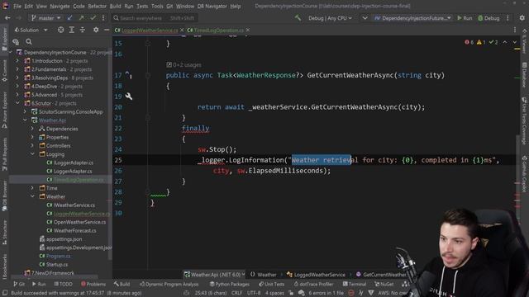The width and height of the screenshot is (529, 297).
Task: Click the expand all icon in Explorer
Action: click(72, 30)
